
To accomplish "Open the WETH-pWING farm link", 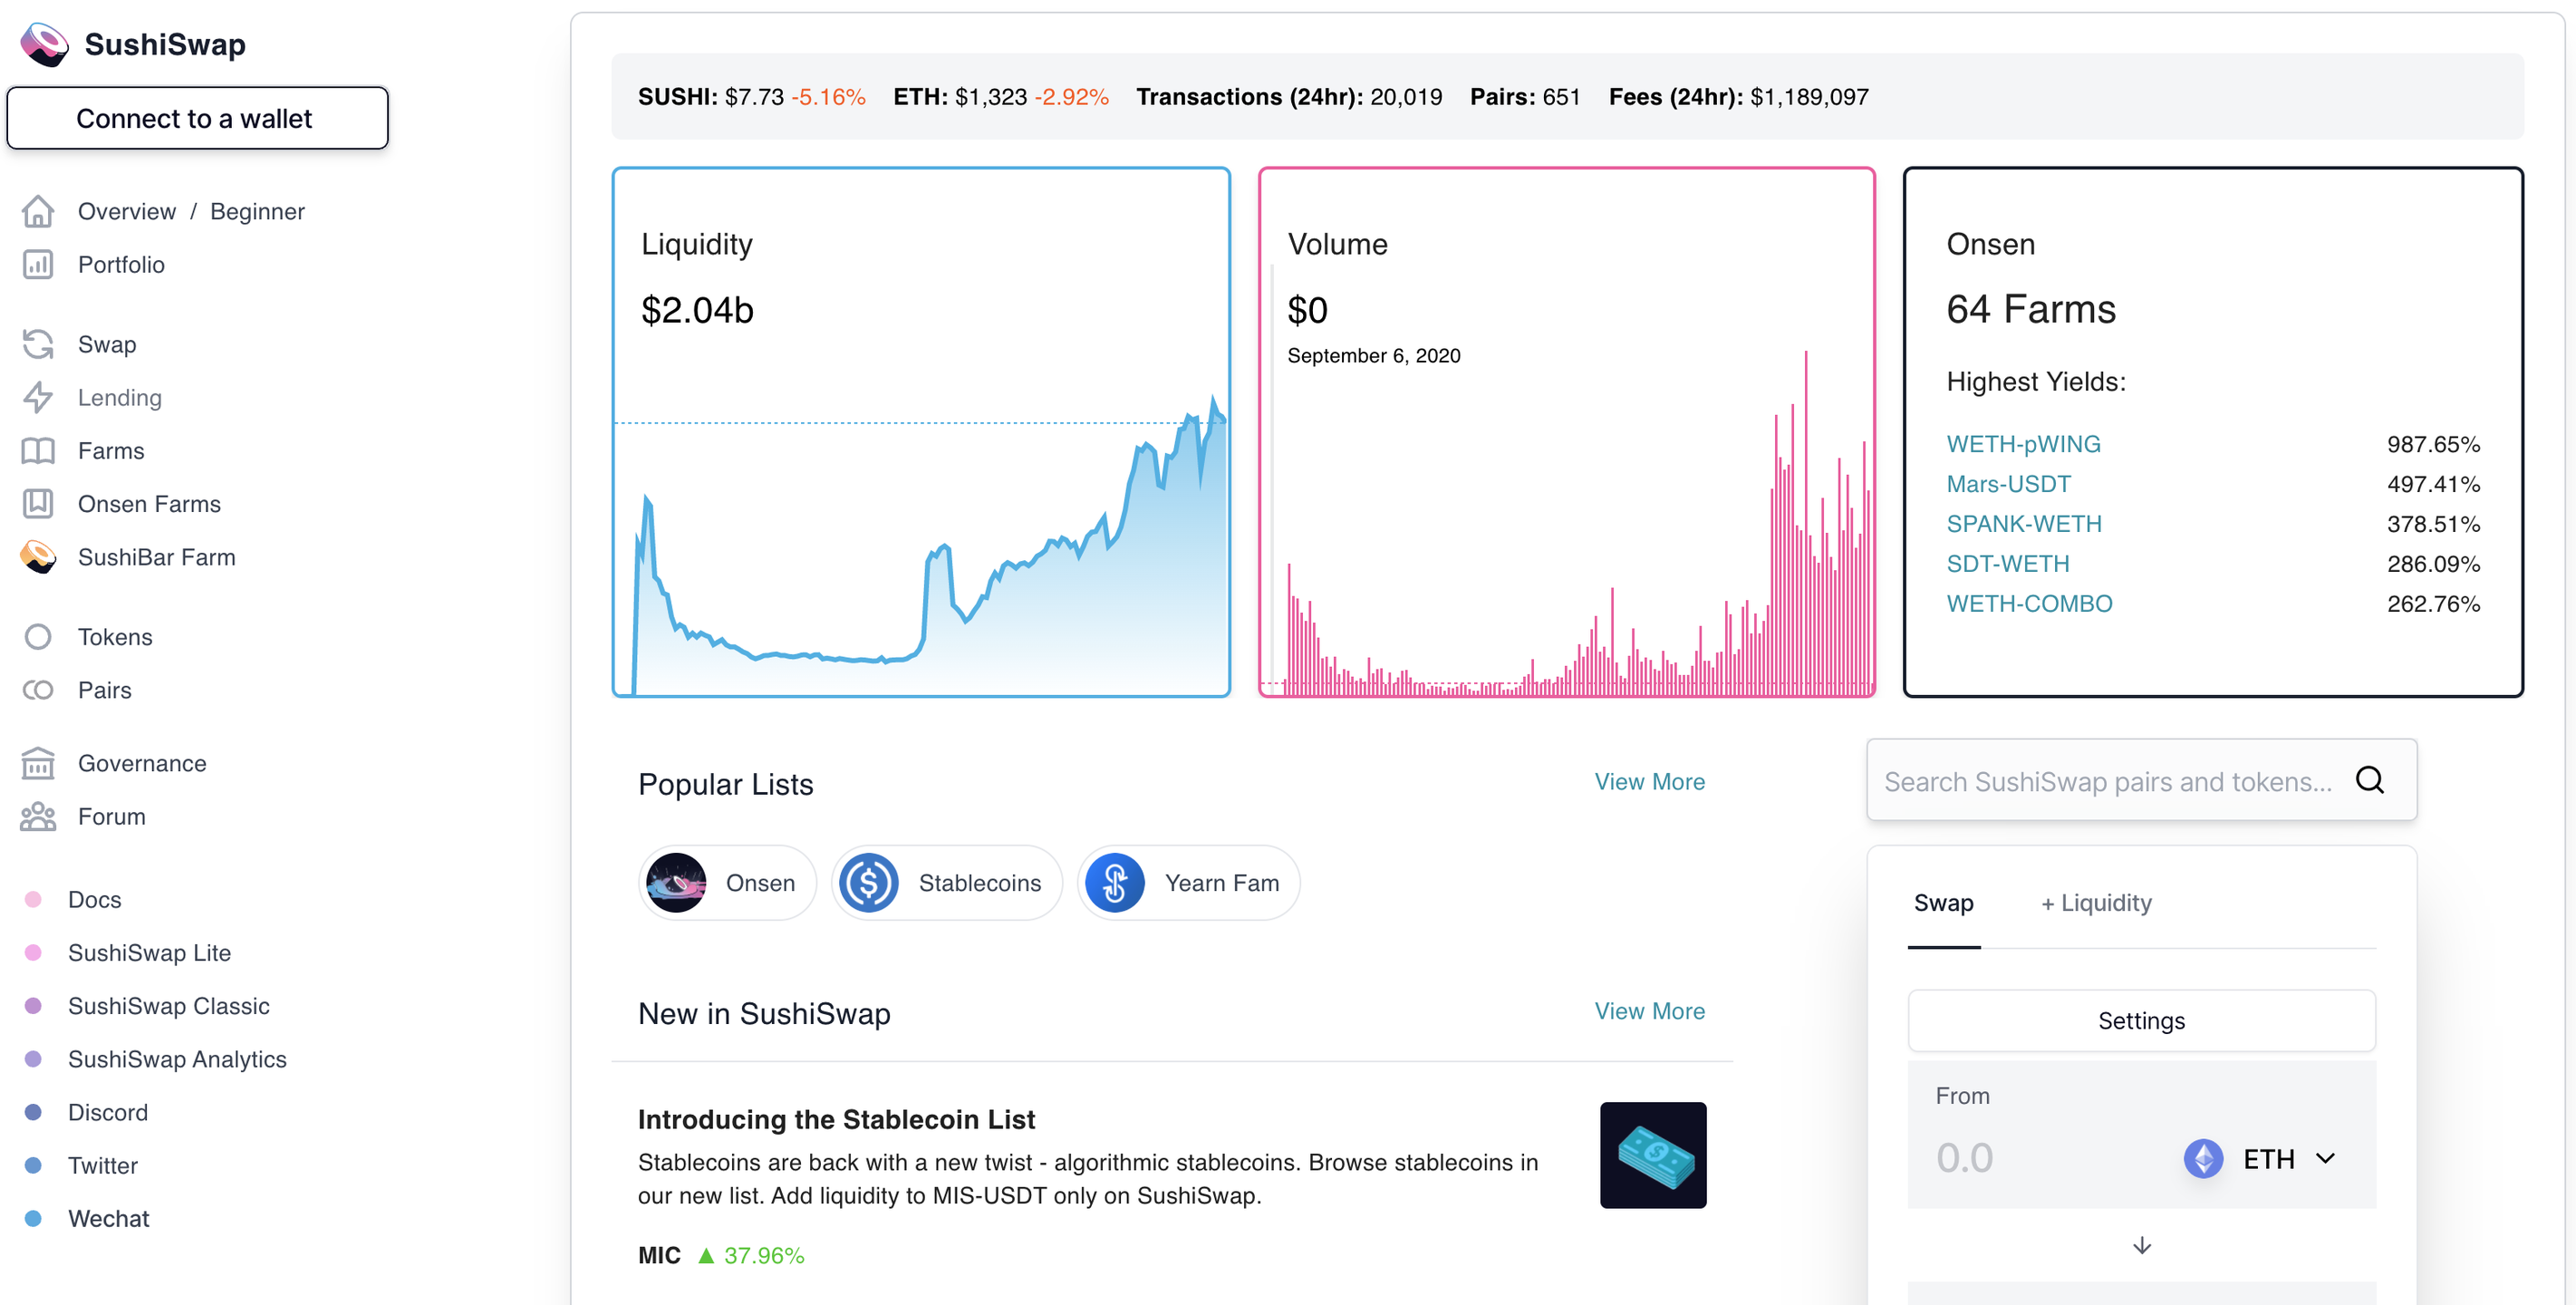I will 2023,444.
